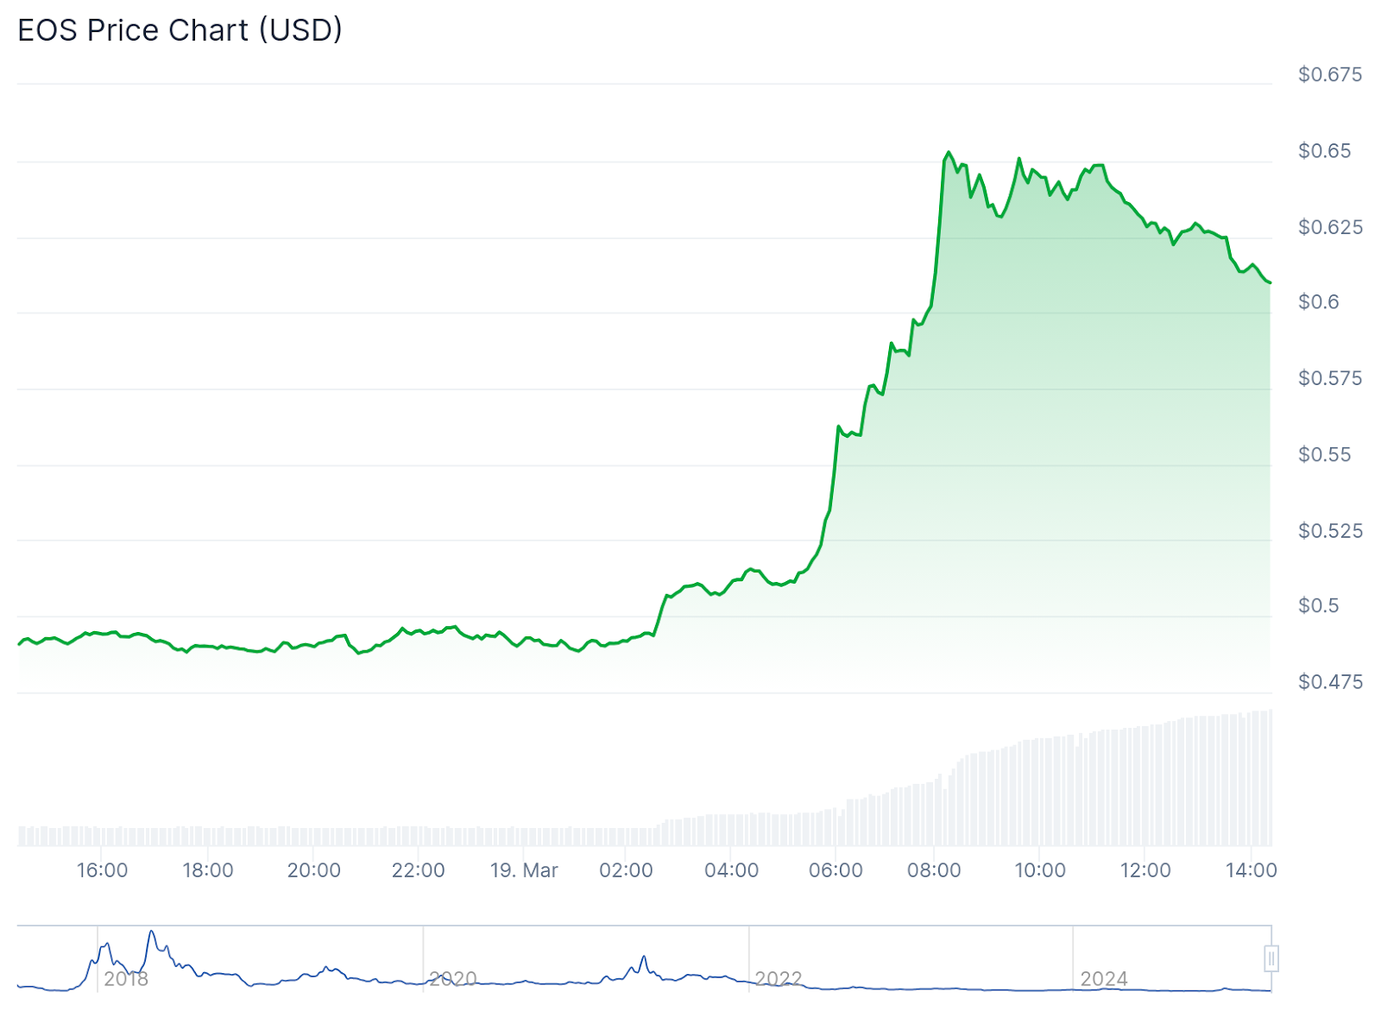Click the 2020 label in the navigator
This screenshot has height=1018, width=1381.
[x=453, y=979]
